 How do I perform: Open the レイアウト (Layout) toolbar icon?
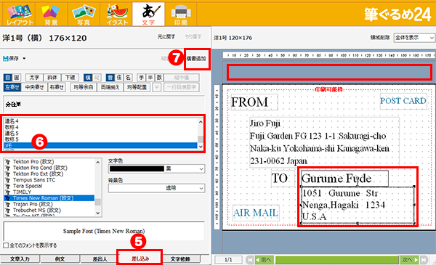click(x=19, y=15)
